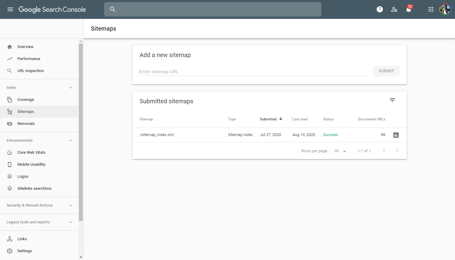Click the account profile avatar

tap(445, 9)
